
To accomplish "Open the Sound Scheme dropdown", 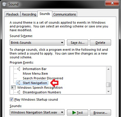I will coord(37,43).
